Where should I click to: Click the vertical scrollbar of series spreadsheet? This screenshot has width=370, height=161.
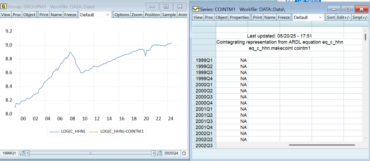[x=365, y=37]
